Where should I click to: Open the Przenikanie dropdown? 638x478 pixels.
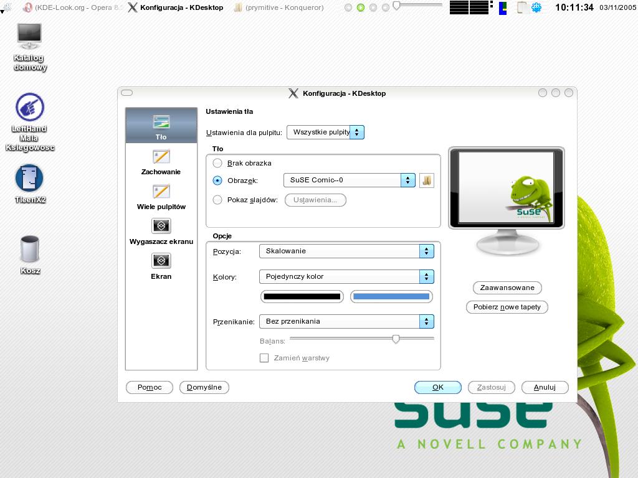(346, 322)
